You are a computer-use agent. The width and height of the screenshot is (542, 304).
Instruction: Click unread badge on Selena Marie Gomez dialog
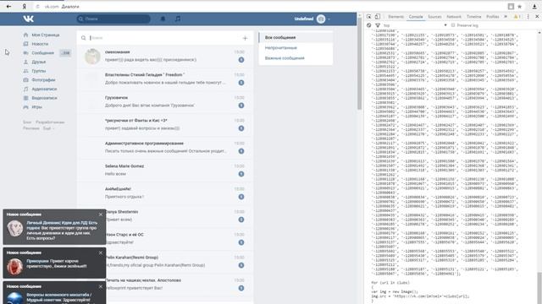point(241,174)
